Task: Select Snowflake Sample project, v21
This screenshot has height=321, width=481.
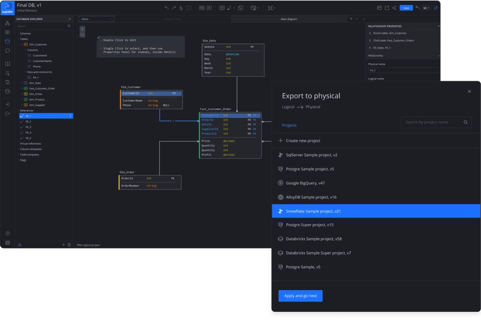Action: tap(376, 211)
